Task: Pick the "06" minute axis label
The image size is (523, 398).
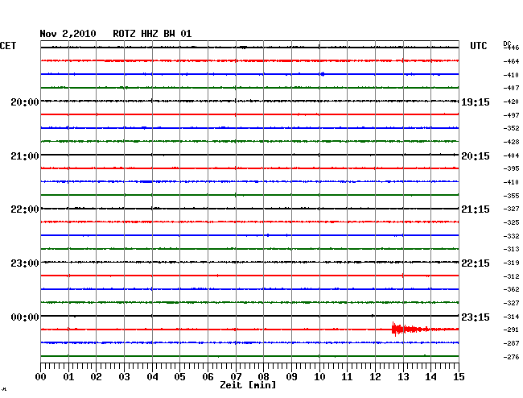Action: [x=208, y=377]
